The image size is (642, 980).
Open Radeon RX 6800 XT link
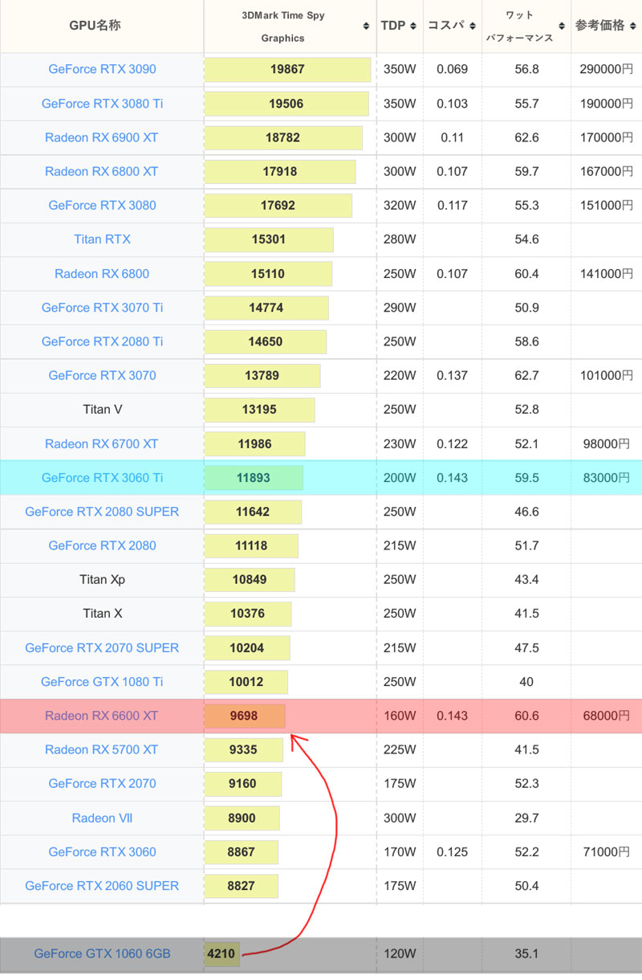tap(102, 171)
